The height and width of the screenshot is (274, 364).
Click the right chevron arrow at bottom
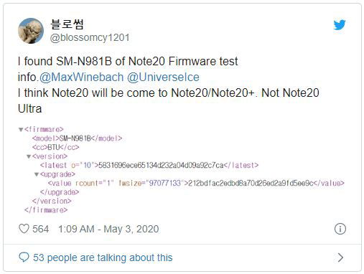tap(340, 258)
